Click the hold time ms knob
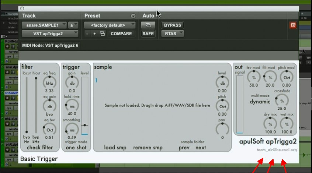Screen dimensions: 312x173 point(72,106)
